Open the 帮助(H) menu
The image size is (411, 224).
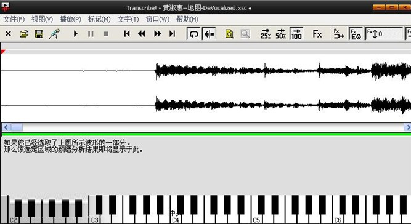187,19
